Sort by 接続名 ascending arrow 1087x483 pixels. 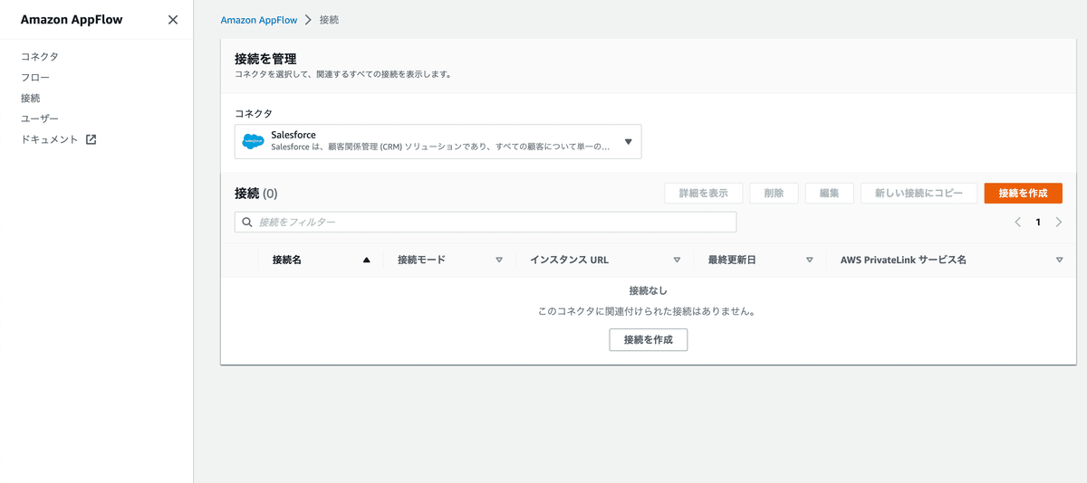(x=367, y=260)
